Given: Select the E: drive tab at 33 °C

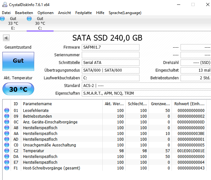Looking at the screenshot, I should [13, 23].
